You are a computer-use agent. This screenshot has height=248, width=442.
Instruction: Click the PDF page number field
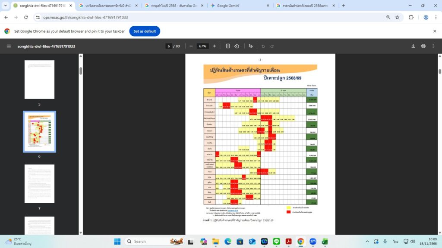coord(169,46)
